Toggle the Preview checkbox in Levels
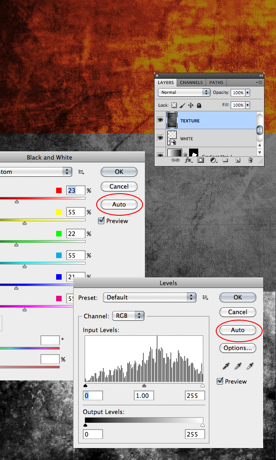Viewport: 276px width, 460px height. click(220, 381)
